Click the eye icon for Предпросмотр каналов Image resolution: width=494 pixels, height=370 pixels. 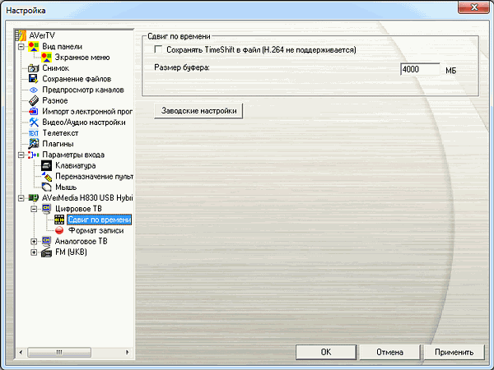point(33,90)
